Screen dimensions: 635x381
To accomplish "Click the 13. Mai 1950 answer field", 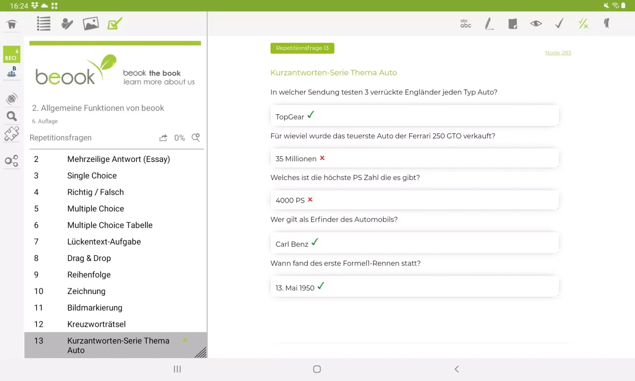I will click(x=414, y=287).
